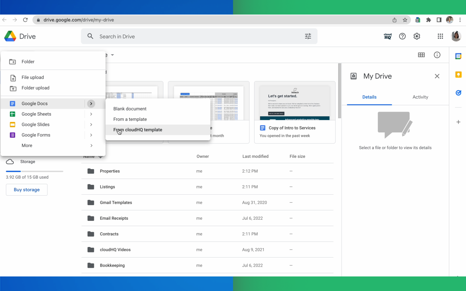Open the Google apps grid launcher
The image size is (466, 291).
(440, 36)
